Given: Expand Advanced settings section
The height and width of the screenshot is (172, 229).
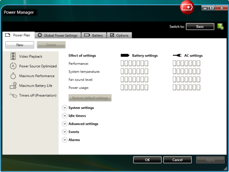Looking at the screenshot, I should pos(64,124).
